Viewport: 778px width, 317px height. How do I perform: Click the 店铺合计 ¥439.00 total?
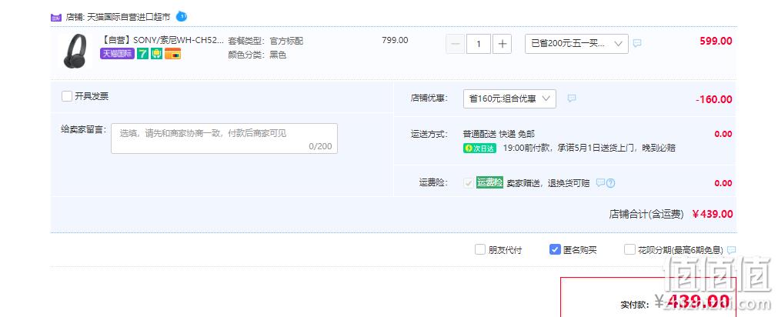(671, 215)
